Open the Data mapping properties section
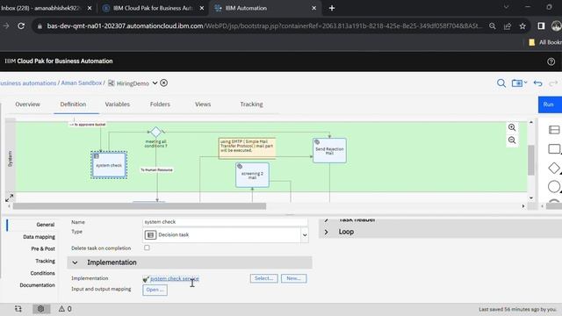The image size is (562, 316). tap(39, 237)
